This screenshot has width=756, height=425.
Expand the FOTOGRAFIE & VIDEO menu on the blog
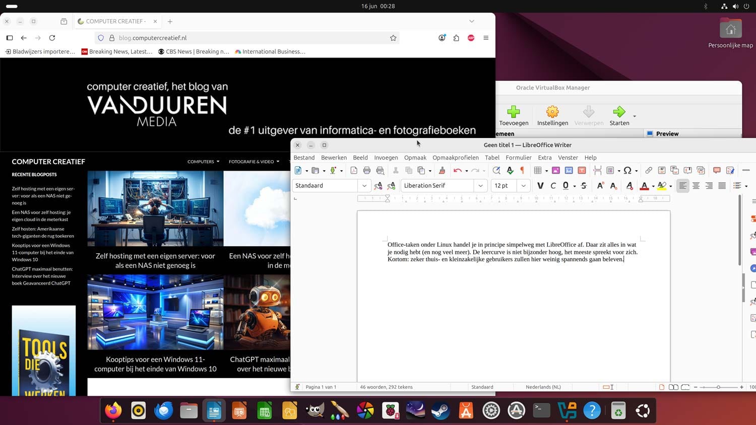pos(254,162)
